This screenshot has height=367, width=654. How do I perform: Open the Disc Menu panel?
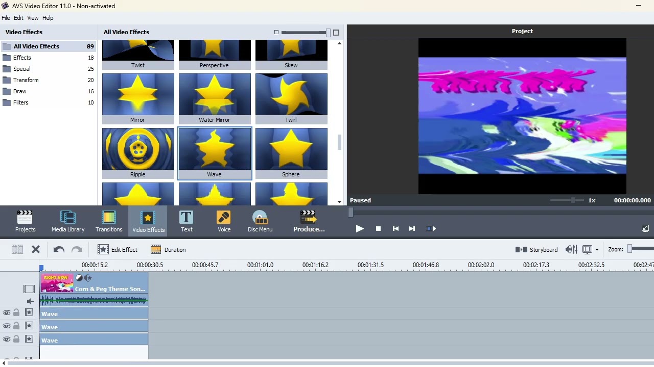coord(260,221)
